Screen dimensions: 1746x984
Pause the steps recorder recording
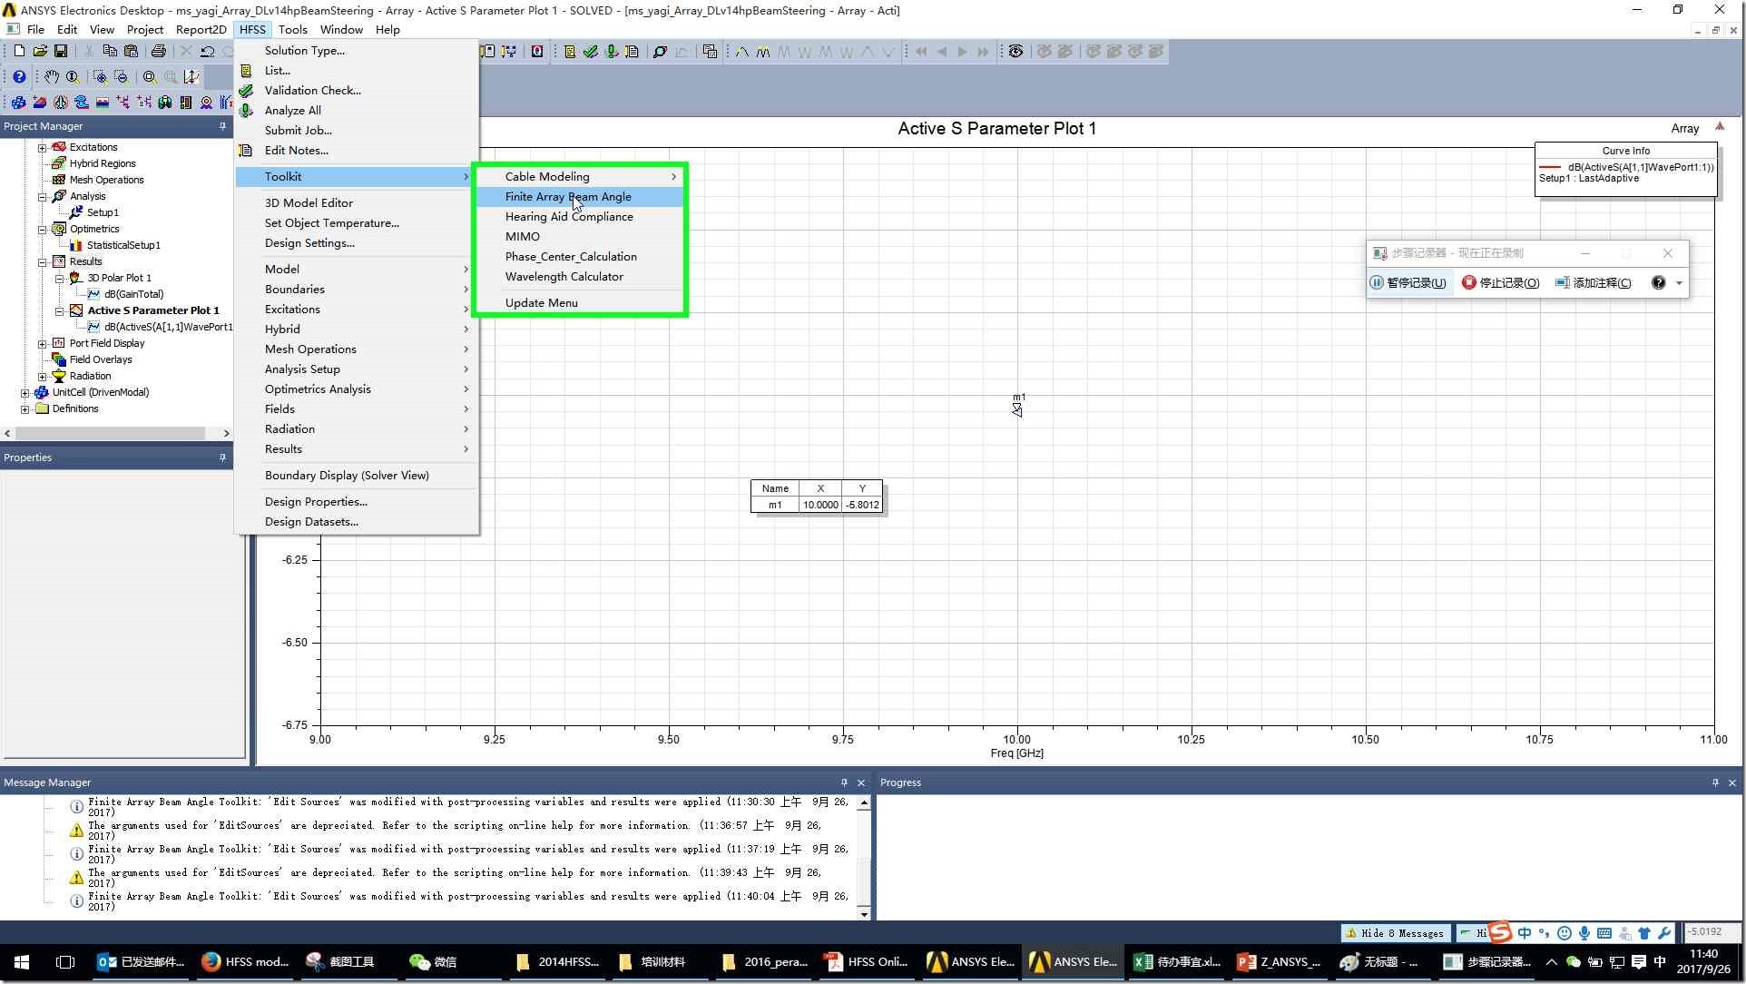pos(1408,282)
